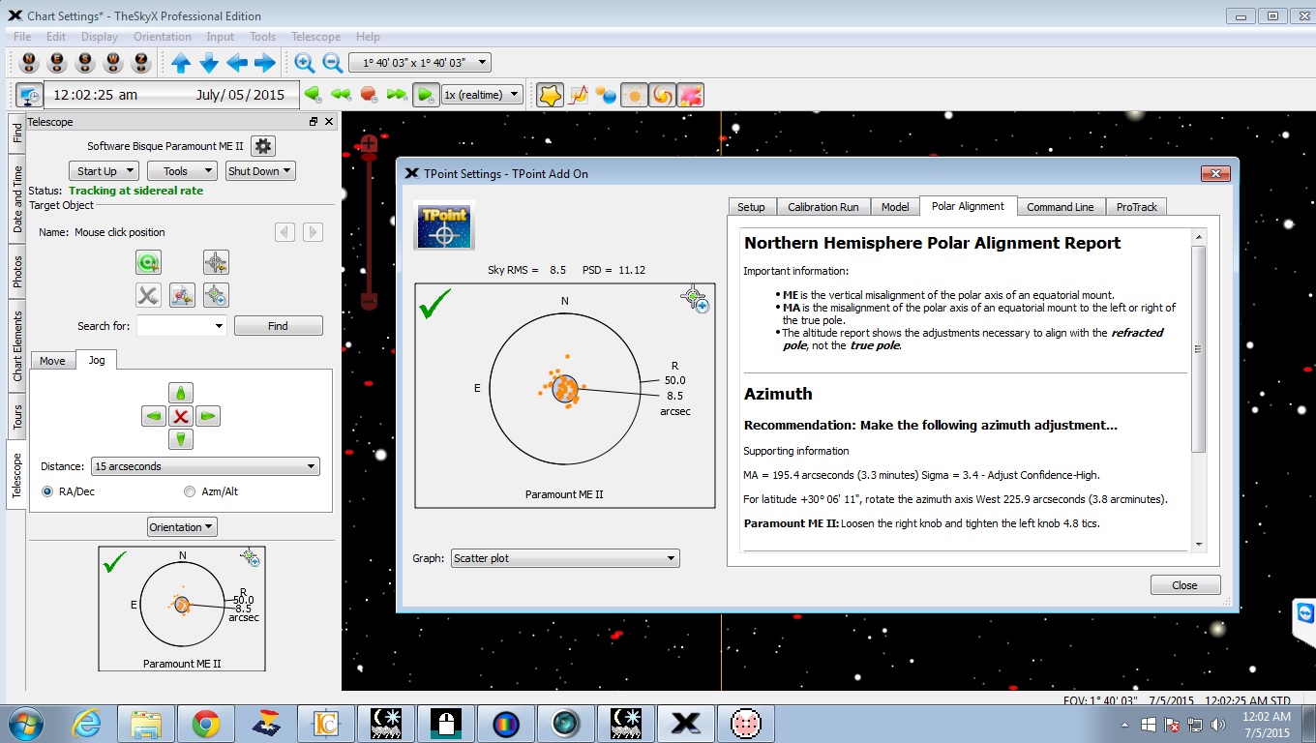Toggle the spiral galaxy display icon
This screenshot has width=1316, height=743.
click(662, 95)
